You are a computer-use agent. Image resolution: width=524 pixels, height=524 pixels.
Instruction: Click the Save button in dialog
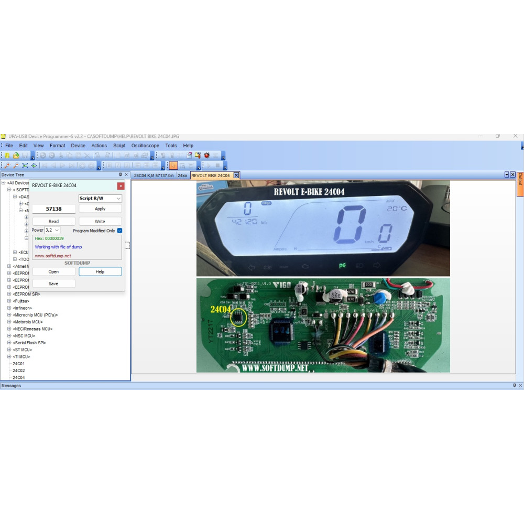point(53,283)
